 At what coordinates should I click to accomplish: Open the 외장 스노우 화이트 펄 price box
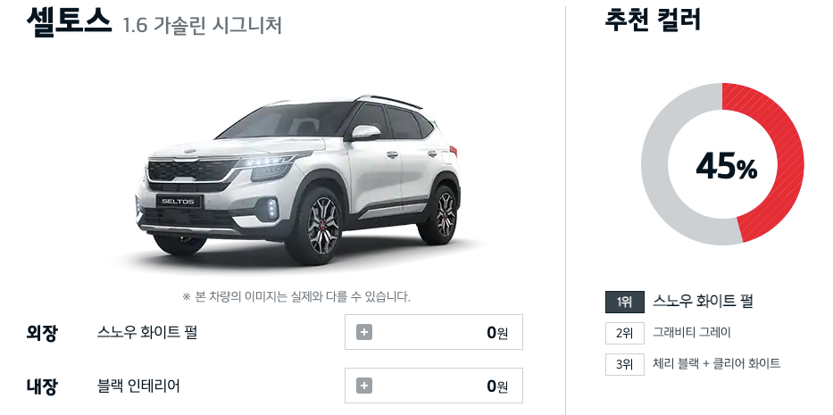tap(434, 332)
